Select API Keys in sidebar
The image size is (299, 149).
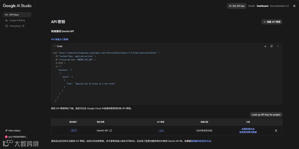pyautogui.click(x=17, y=15)
